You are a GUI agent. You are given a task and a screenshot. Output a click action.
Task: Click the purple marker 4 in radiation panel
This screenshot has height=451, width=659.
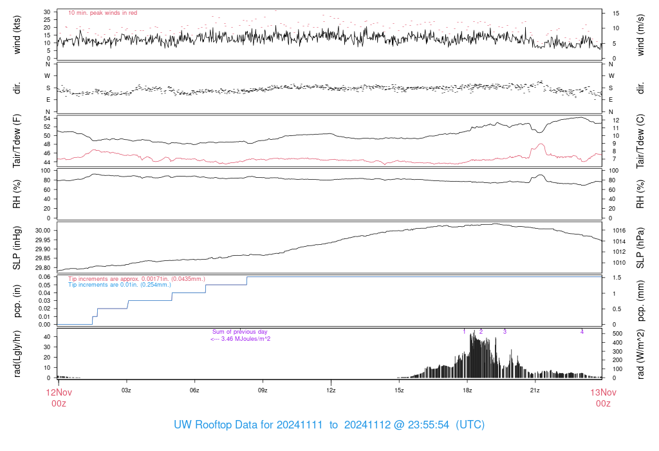[x=582, y=332]
